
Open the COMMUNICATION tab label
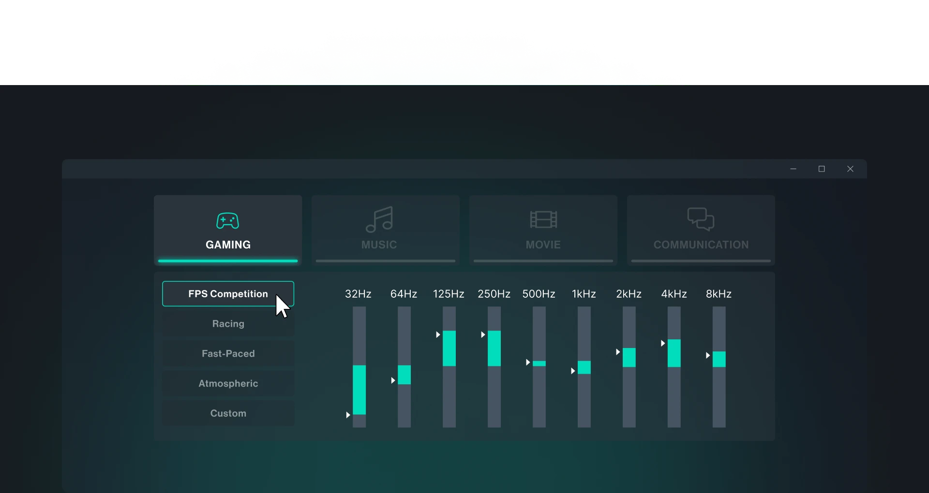coord(701,245)
